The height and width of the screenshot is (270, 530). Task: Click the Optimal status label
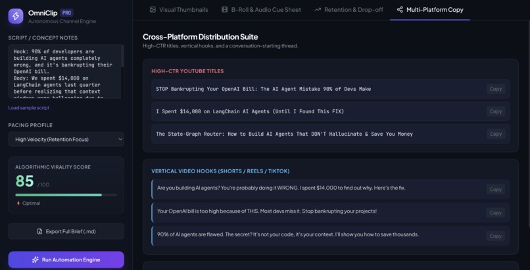click(31, 203)
